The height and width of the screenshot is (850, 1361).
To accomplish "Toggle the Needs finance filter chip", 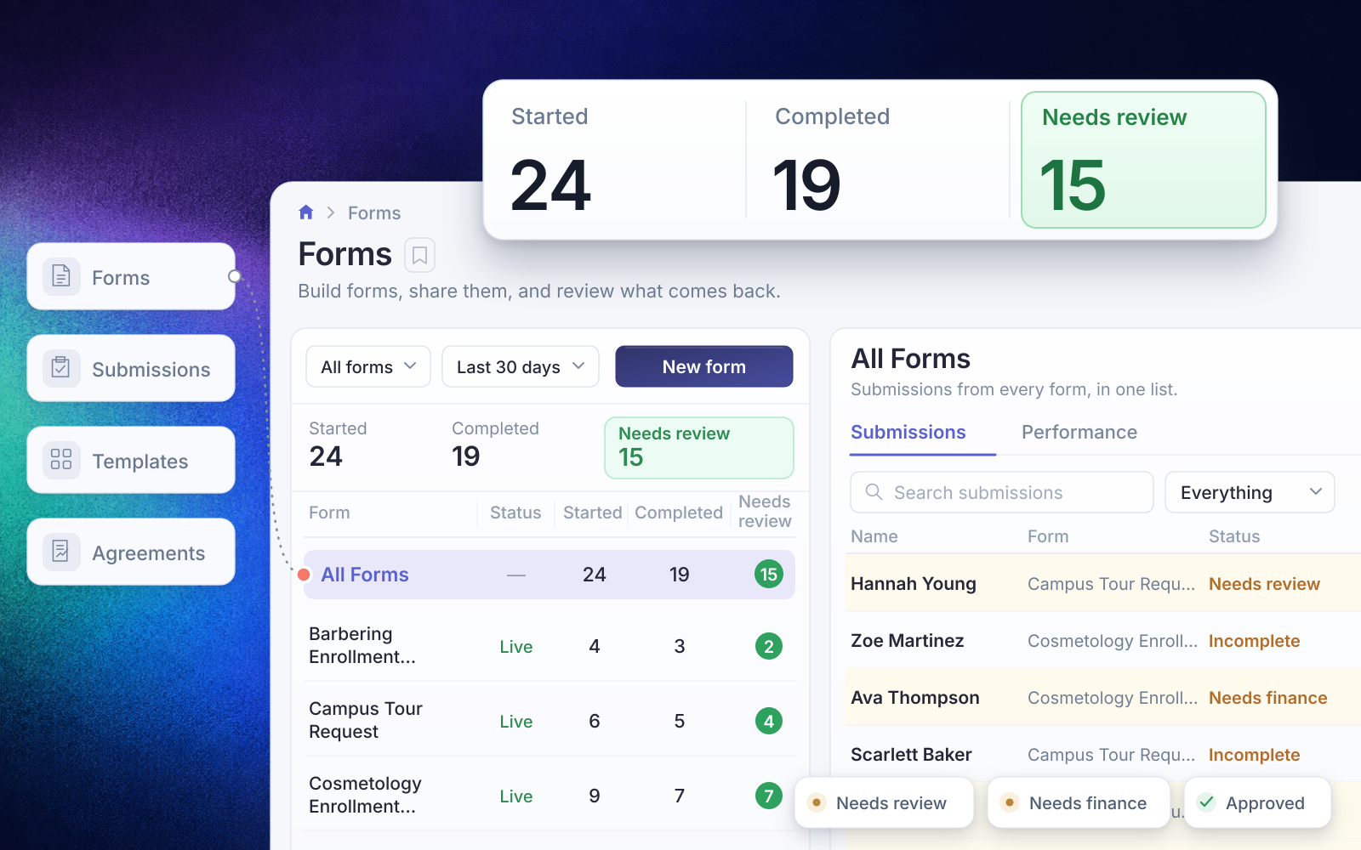I will click(x=1079, y=803).
